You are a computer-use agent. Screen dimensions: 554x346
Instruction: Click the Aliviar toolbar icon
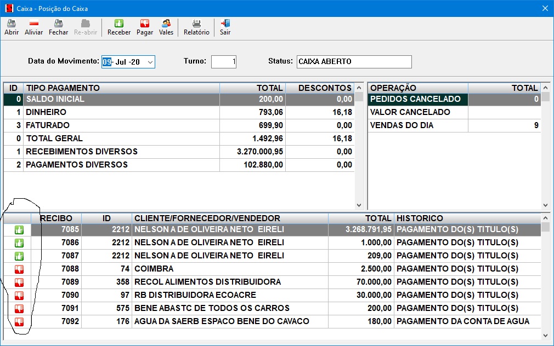pos(33,24)
